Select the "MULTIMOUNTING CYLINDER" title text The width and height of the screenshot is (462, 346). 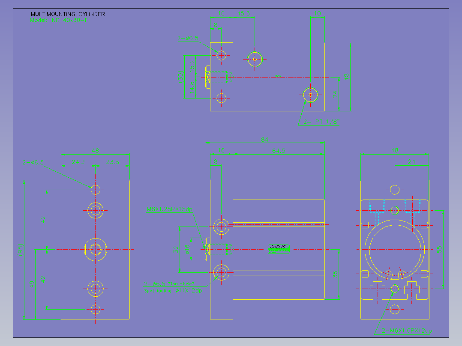point(68,14)
